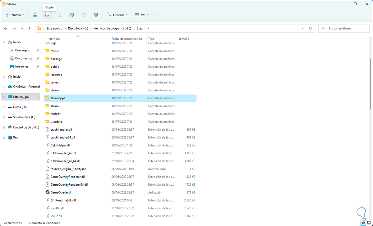Expand Solvetic data (E:) drive node
The image size is (373, 226).
pos(4,117)
